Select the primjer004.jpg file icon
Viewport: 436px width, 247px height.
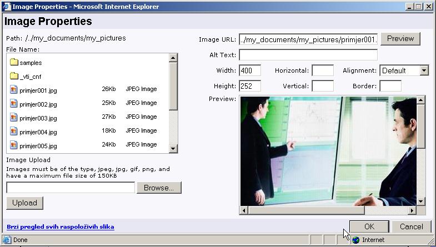click(14, 131)
